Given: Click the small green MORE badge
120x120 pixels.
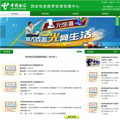Looking at the screenshot, I should 79,52.
